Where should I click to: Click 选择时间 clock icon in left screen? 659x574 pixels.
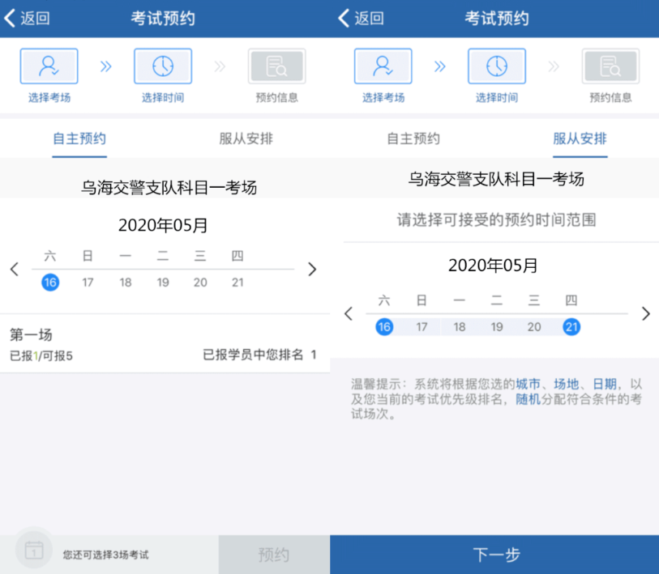pos(163,66)
